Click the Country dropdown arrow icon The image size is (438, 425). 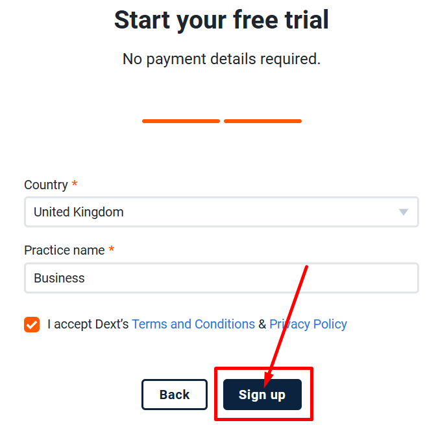coord(403,212)
